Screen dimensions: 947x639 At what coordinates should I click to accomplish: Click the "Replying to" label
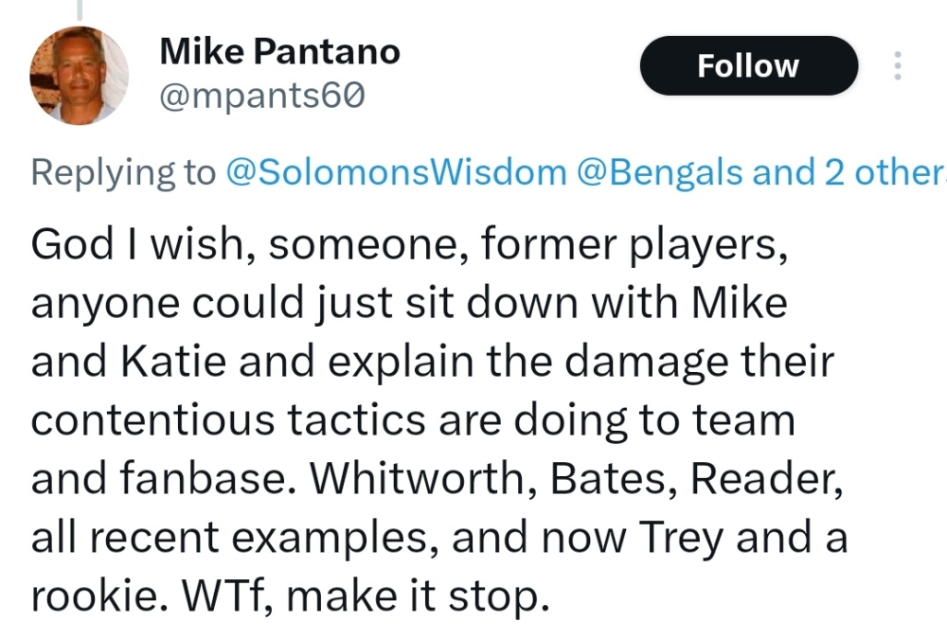click(x=123, y=172)
